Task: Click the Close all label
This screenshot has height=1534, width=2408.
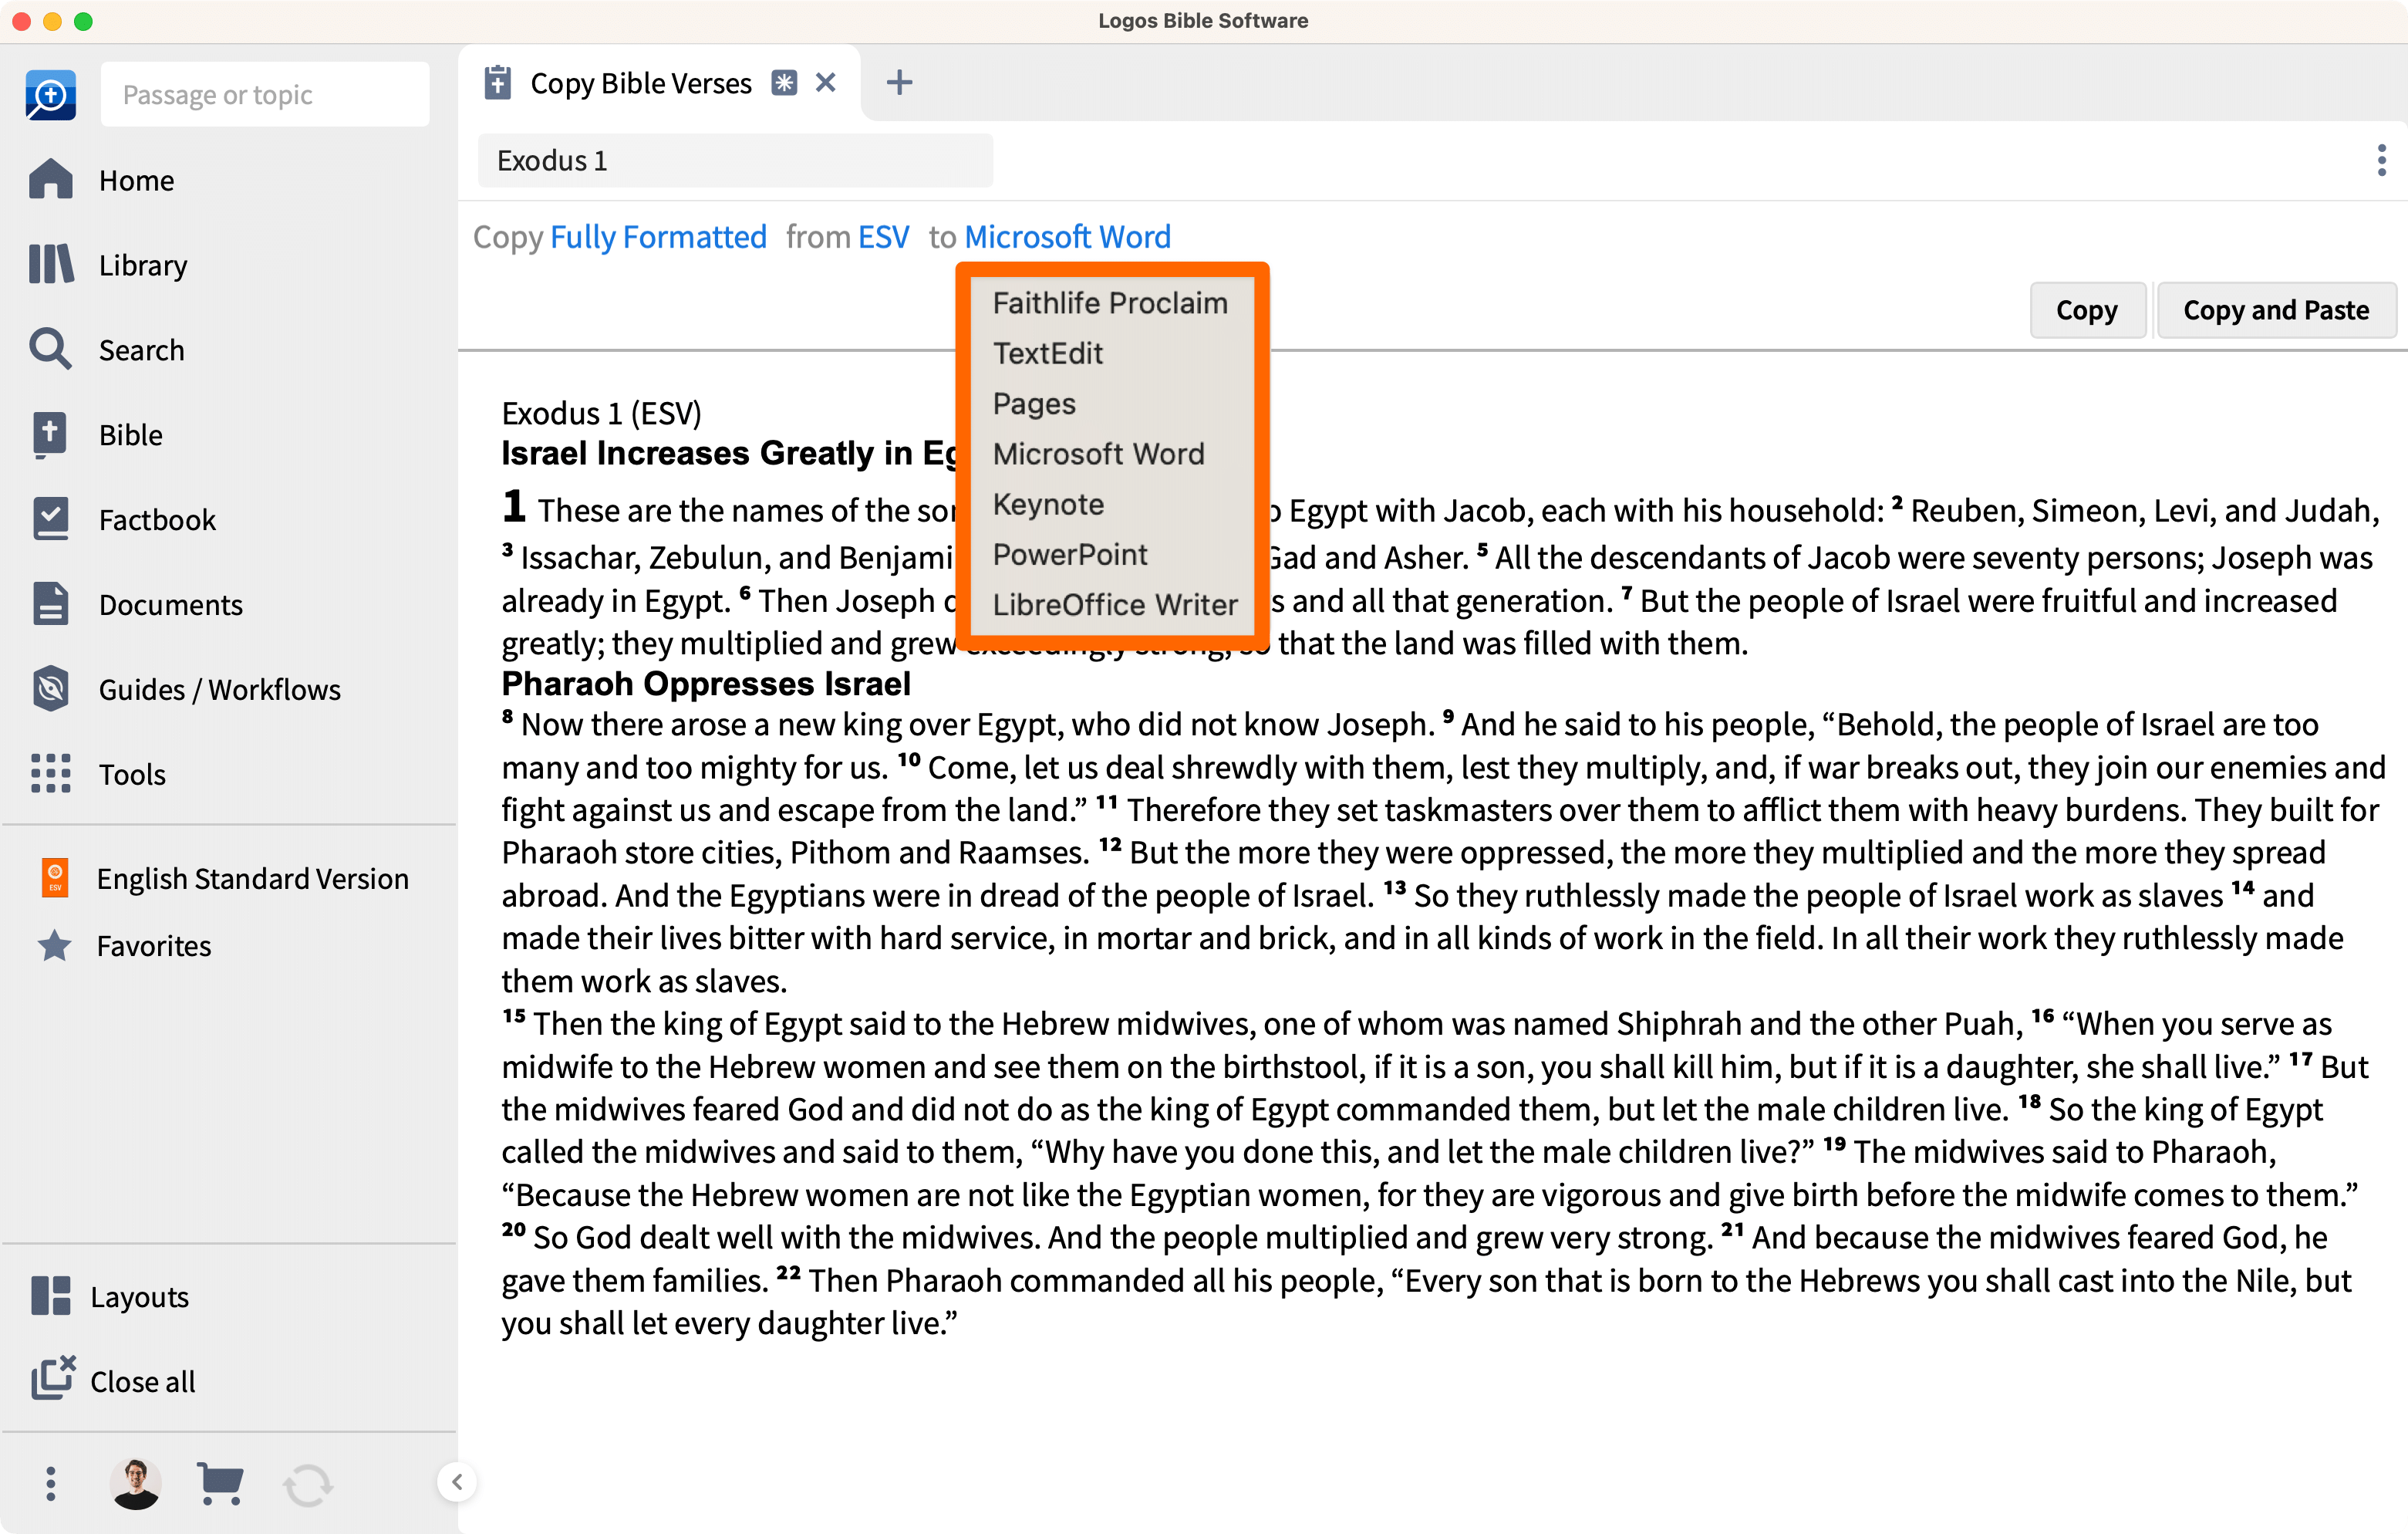Action: (143, 1381)
